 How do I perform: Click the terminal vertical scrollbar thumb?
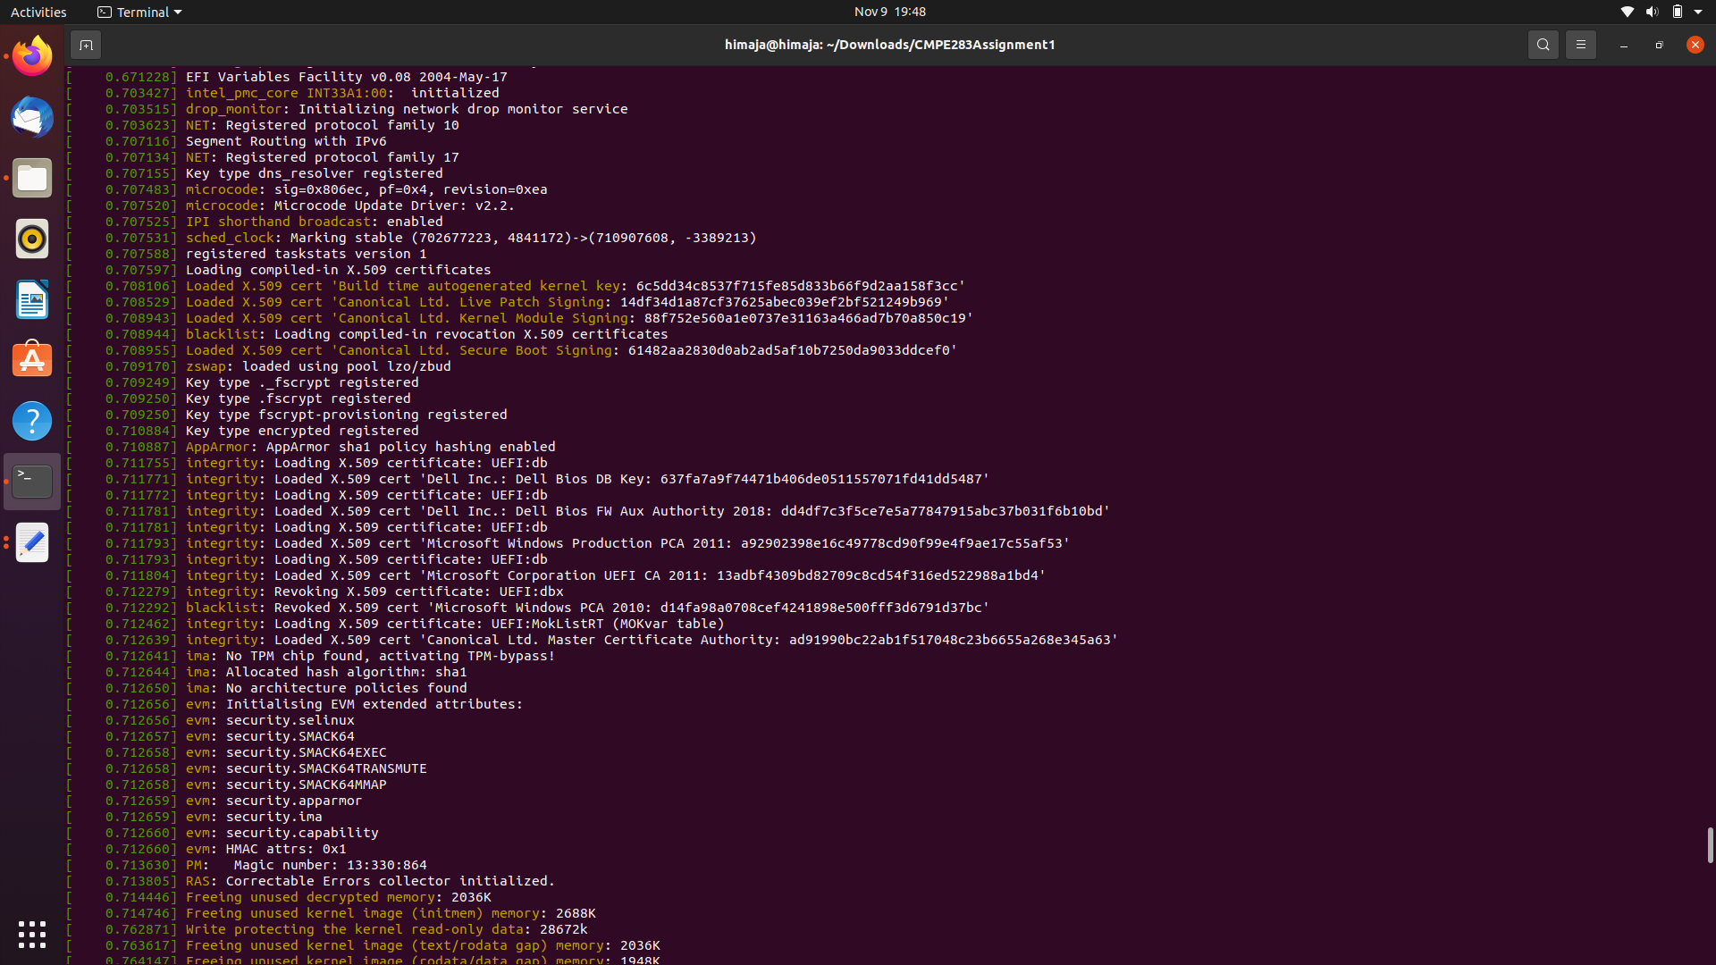click(x=1710, y=844)
